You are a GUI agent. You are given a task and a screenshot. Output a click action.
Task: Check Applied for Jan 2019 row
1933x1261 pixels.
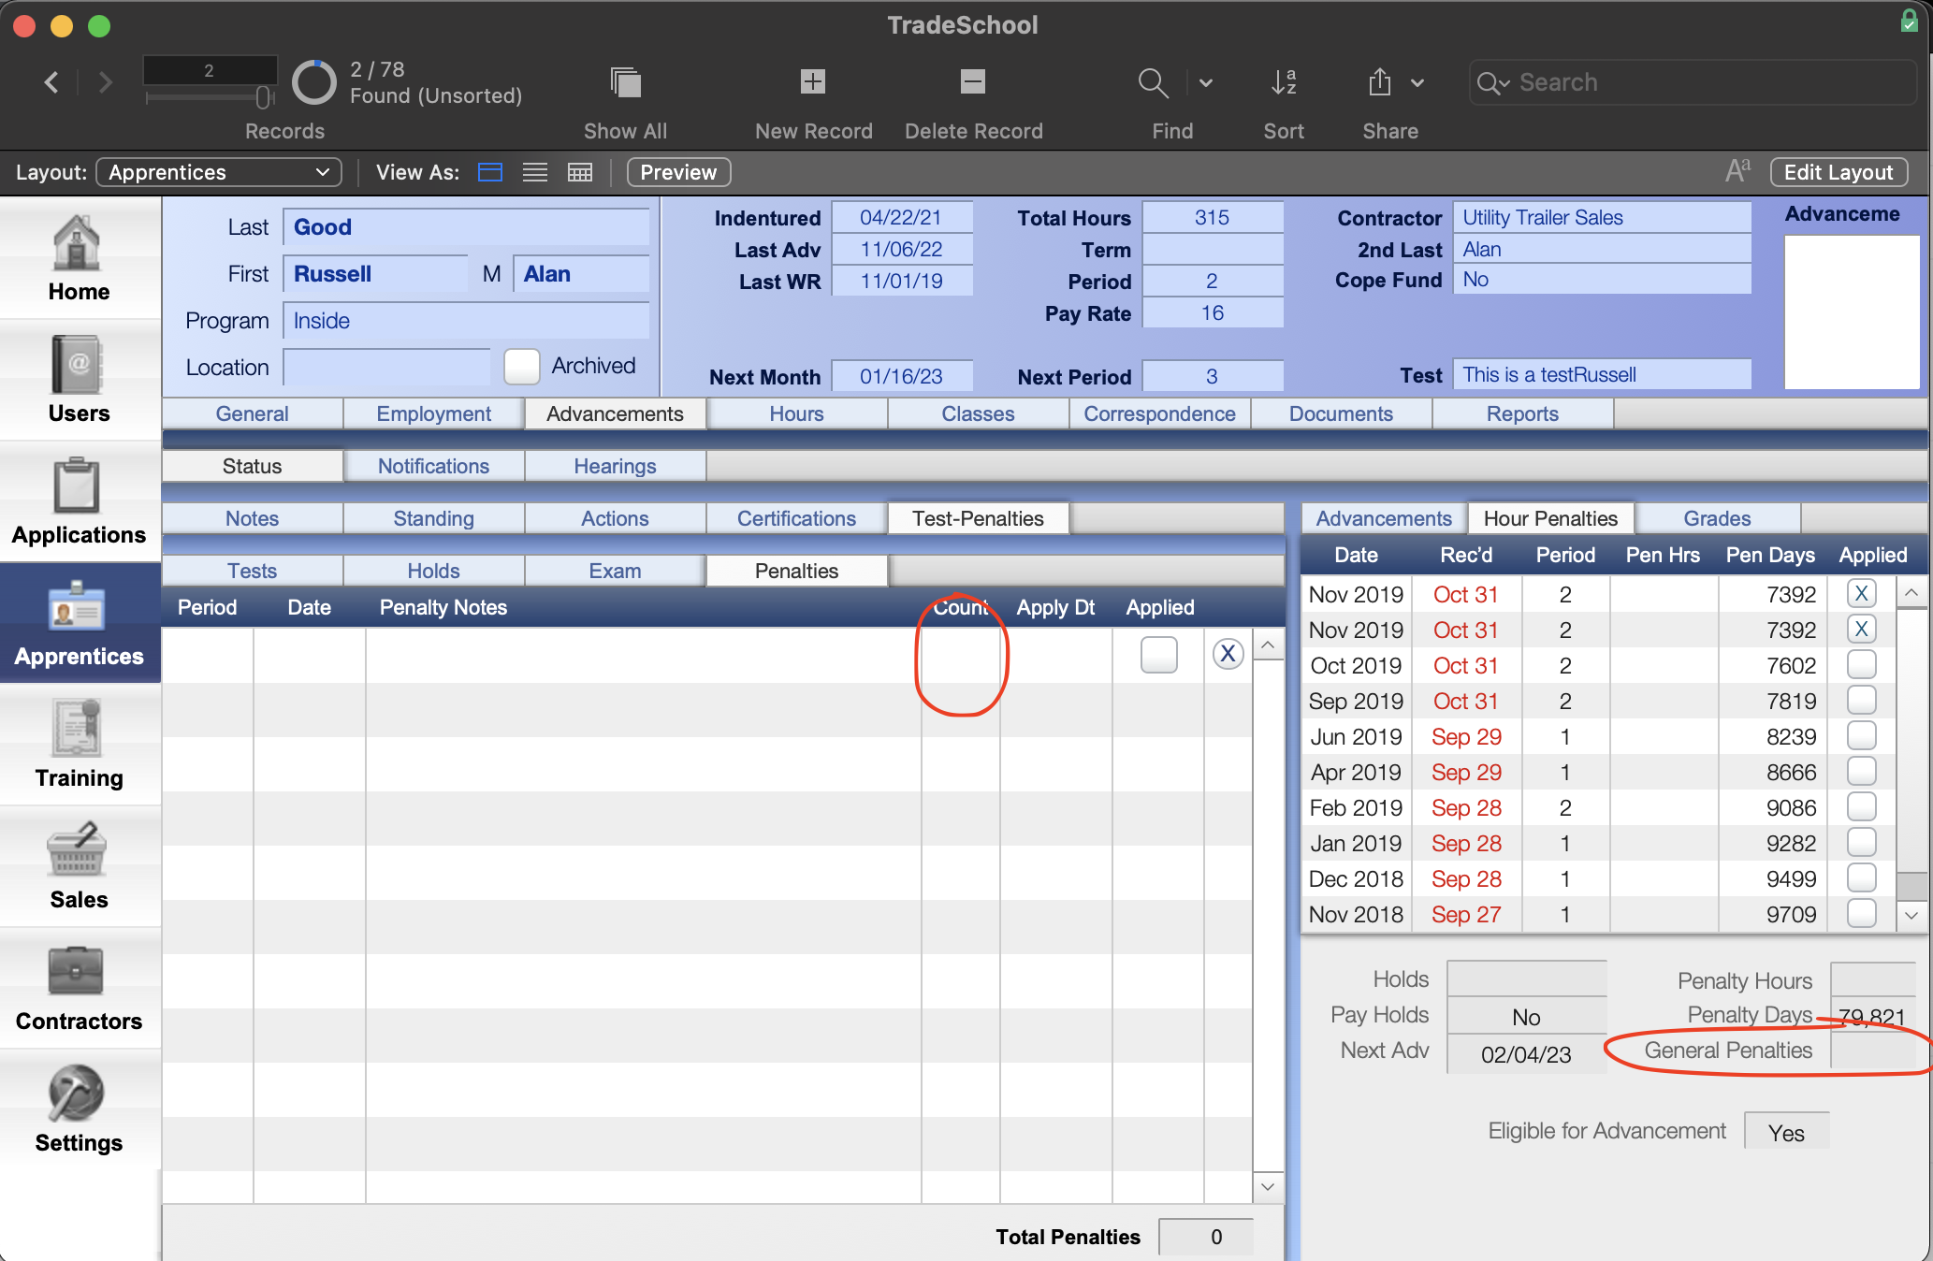[x=1861, y=842]
